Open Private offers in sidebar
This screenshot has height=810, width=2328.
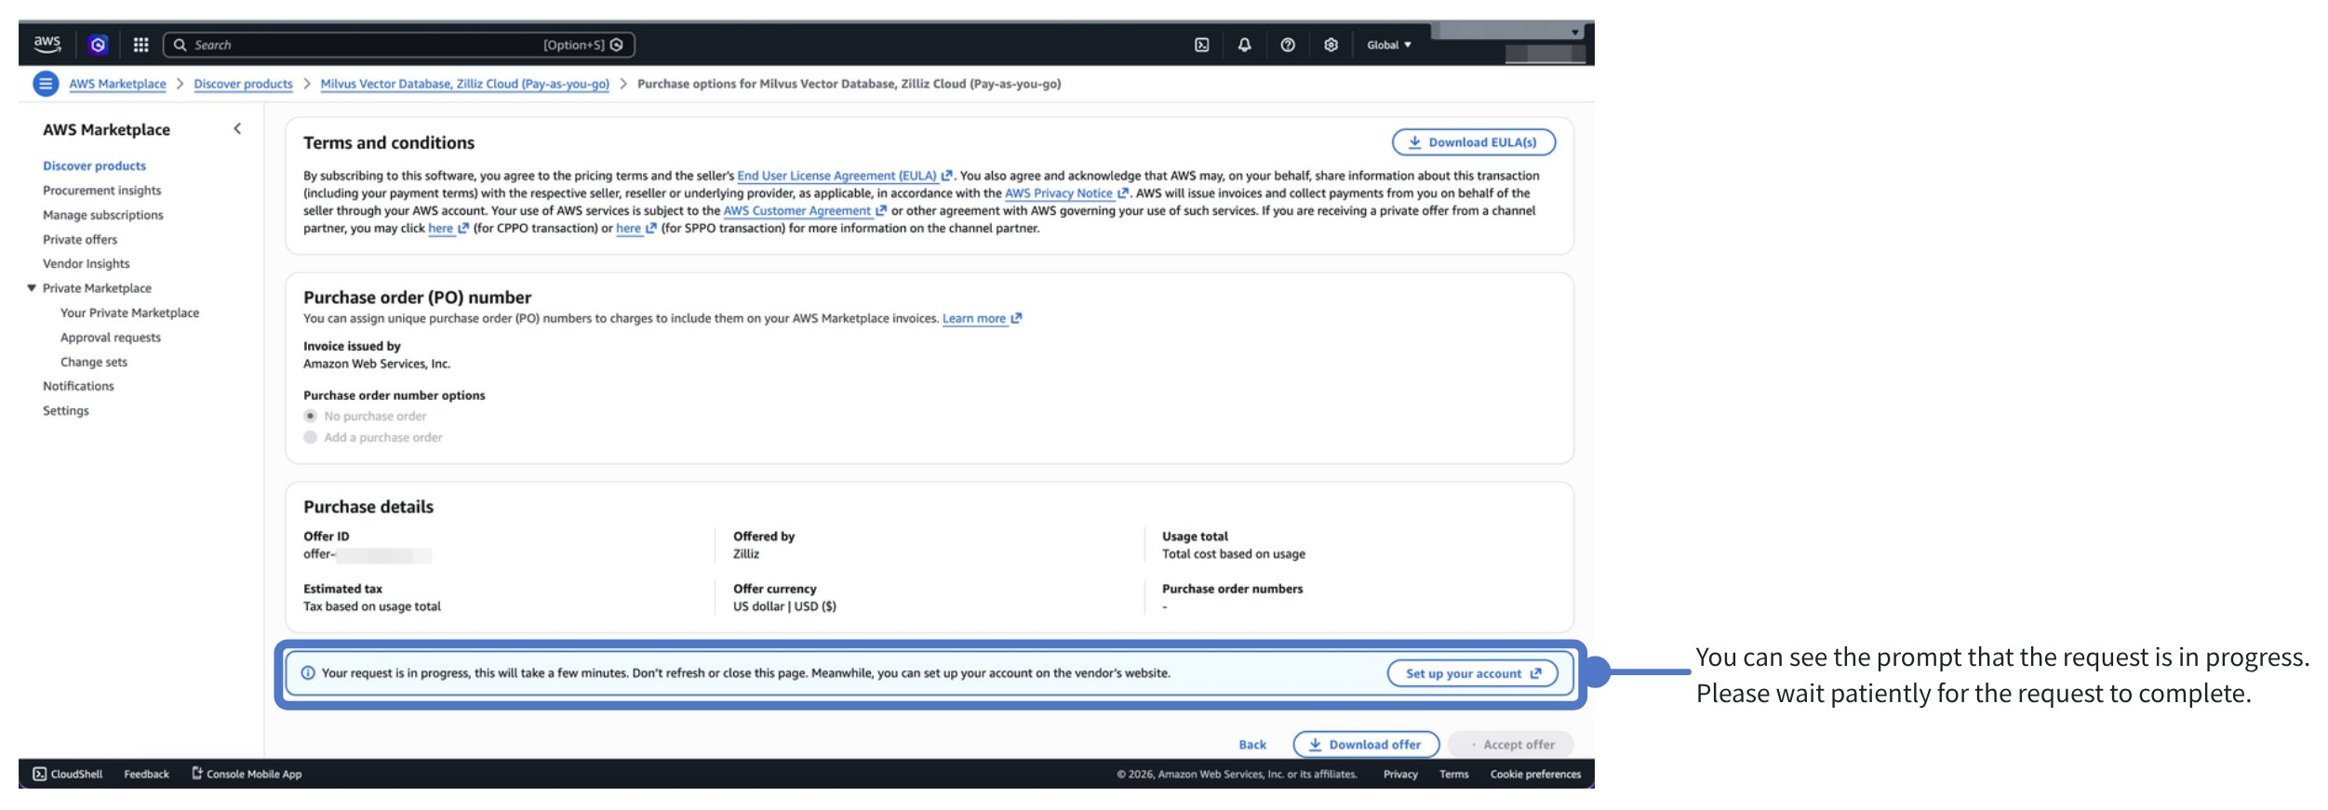[80, 239]
